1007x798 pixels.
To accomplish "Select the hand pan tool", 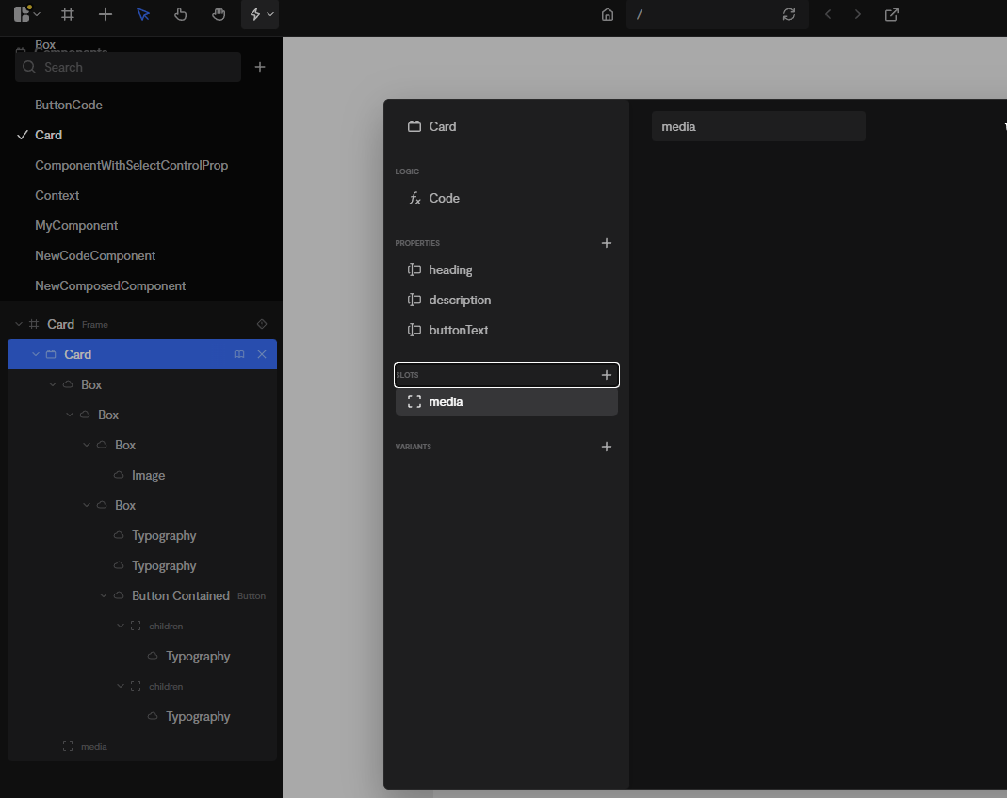I will [219, 15].
